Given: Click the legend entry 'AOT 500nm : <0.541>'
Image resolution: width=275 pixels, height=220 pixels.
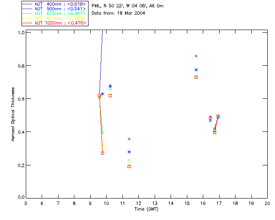Looking at the screenshot, I should point(54,9).
